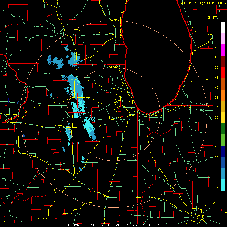The image size is (227, 227).
Task: Click the dark green legend swatch
Action: pos(223,128)
